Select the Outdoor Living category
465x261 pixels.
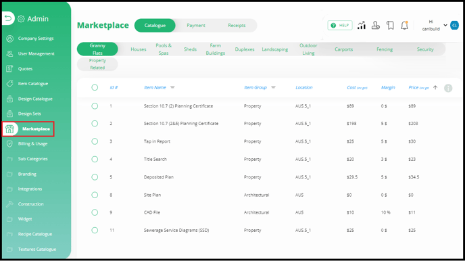308,49
